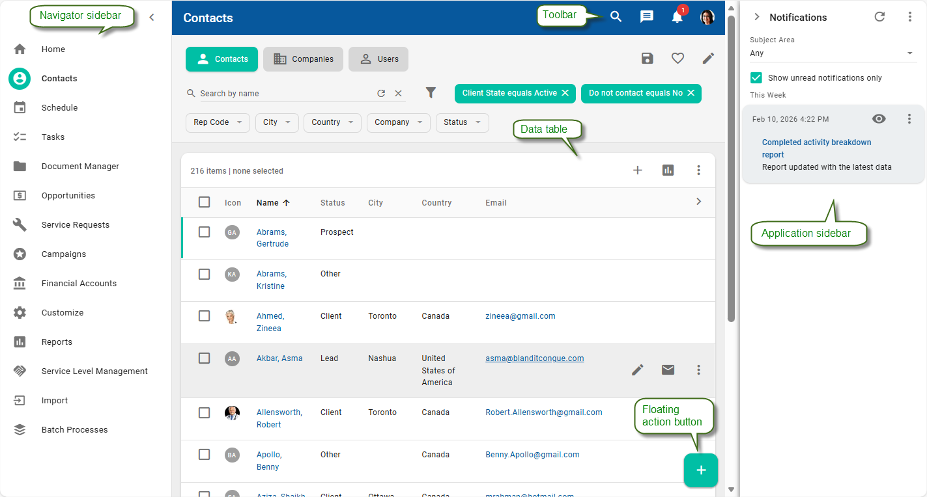Uncheck Show unread notifications only
Image resolution: width=927 pixels, height=497 pixels.
[x=756, y=77]
